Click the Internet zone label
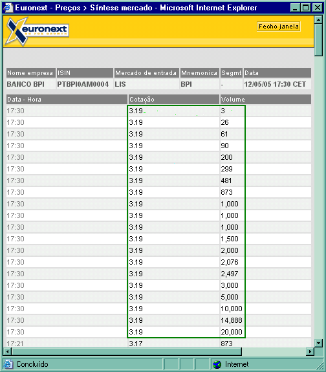This screenshot has height=372, width=326. [237, 364]
